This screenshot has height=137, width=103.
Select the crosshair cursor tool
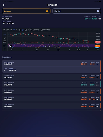coord(5,34)
